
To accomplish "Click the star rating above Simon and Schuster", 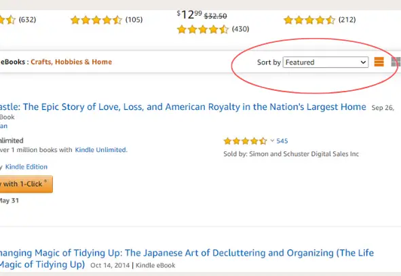I will pos(245,141).
